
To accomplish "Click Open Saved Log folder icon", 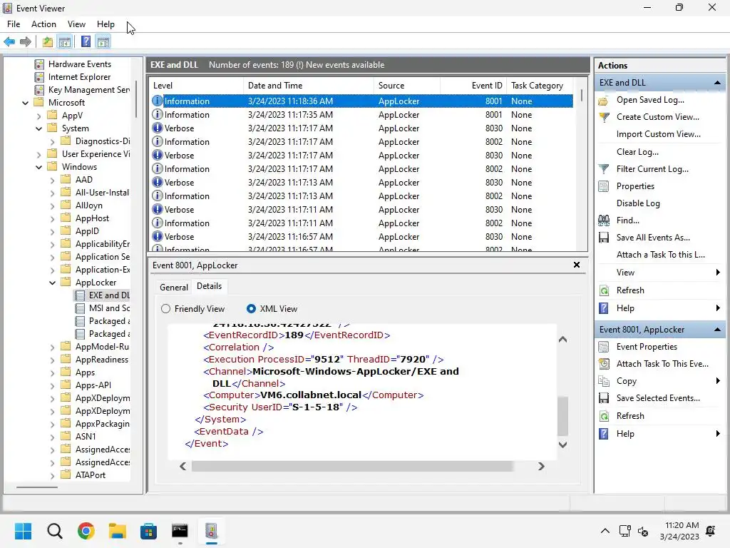I will pos(603,100).
